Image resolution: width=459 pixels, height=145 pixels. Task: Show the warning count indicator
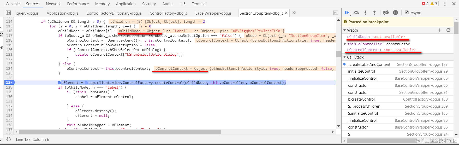pyautogui.click(x=434, y=4)
